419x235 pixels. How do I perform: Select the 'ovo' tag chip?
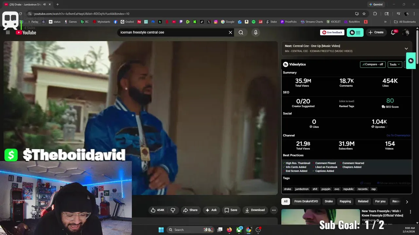click(x=337, y=189)
